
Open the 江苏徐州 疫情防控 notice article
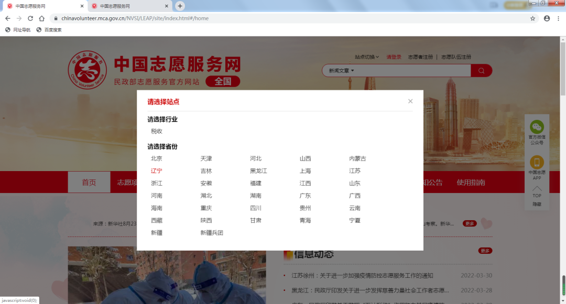click(362, 276)
